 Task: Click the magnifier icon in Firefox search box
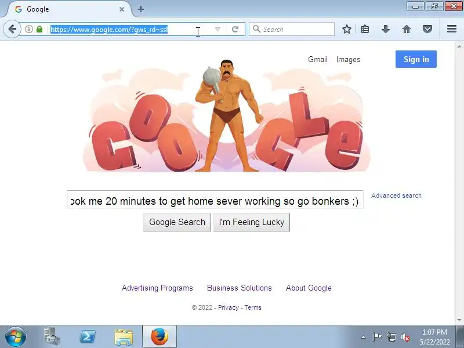(256, 29)
